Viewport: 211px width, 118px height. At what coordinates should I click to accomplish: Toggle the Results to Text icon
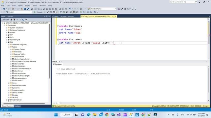[x=71, y=12]
